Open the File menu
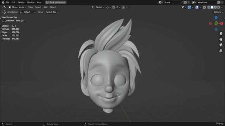The width and height of the screenshot is (225, 126). pos(7,2)
